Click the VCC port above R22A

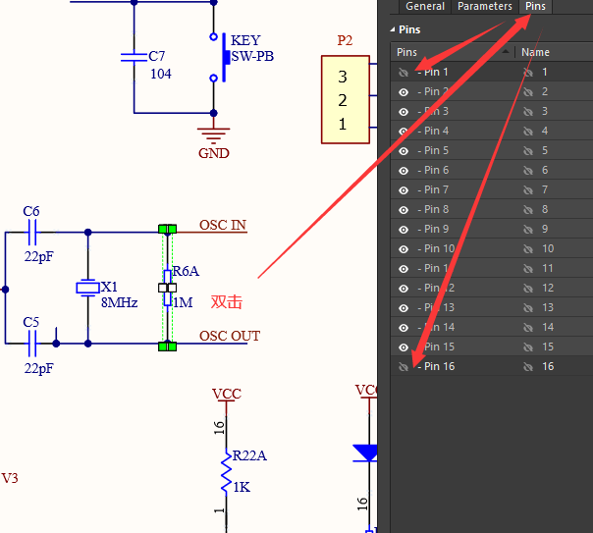point(226,395)
